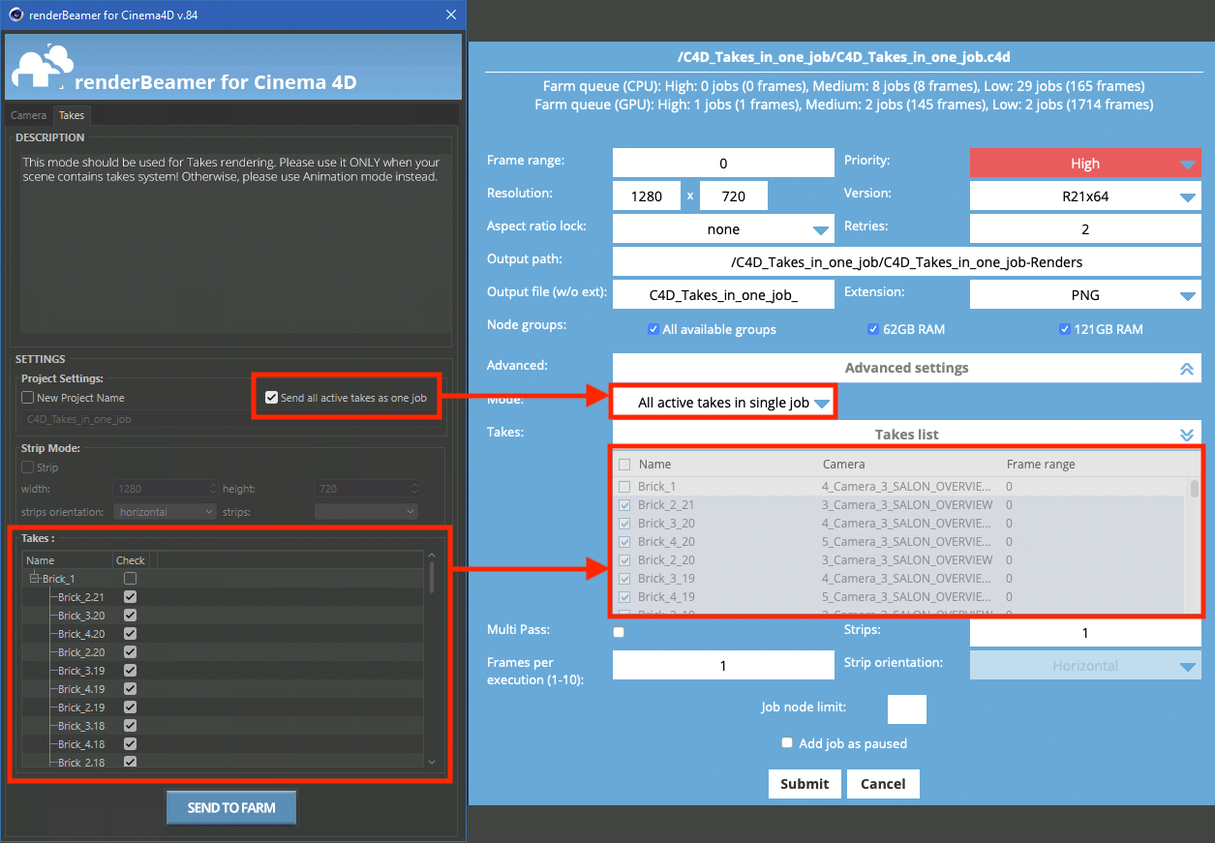The width and height of the screenshot is (1215, 843).
Task: Enable Add job as paused checkbox
Action: click(x=788, y=743)
